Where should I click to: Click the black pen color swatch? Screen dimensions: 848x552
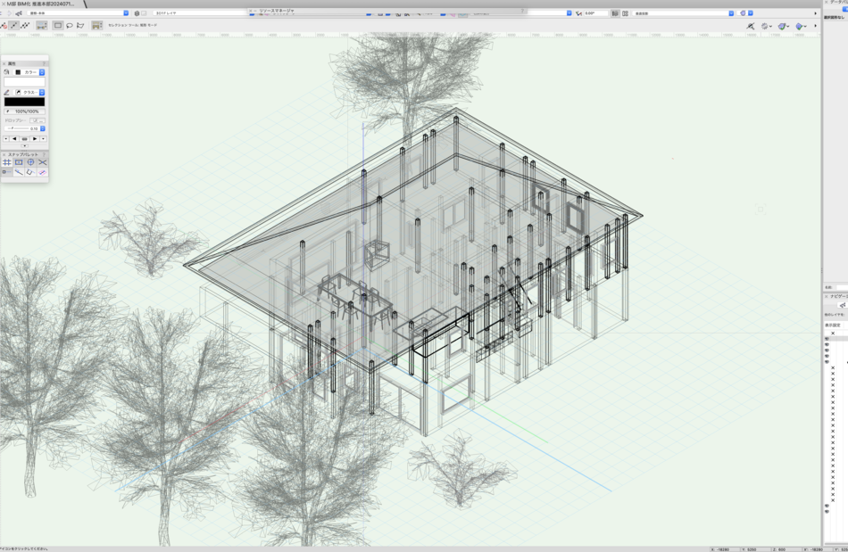point(24,102)
